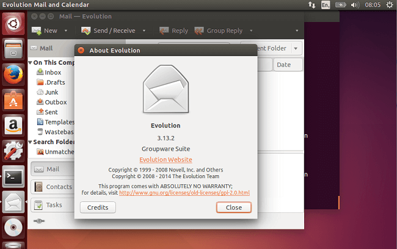The width and height of the screenshot is (397, 249).
Task: Open the Amazon launcher icon
Action: (13, 126)
